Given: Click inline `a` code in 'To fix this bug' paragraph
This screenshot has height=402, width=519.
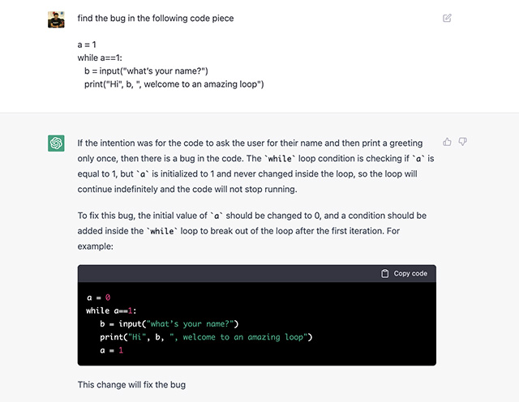Looking at the screenshot, I should 217,216.
